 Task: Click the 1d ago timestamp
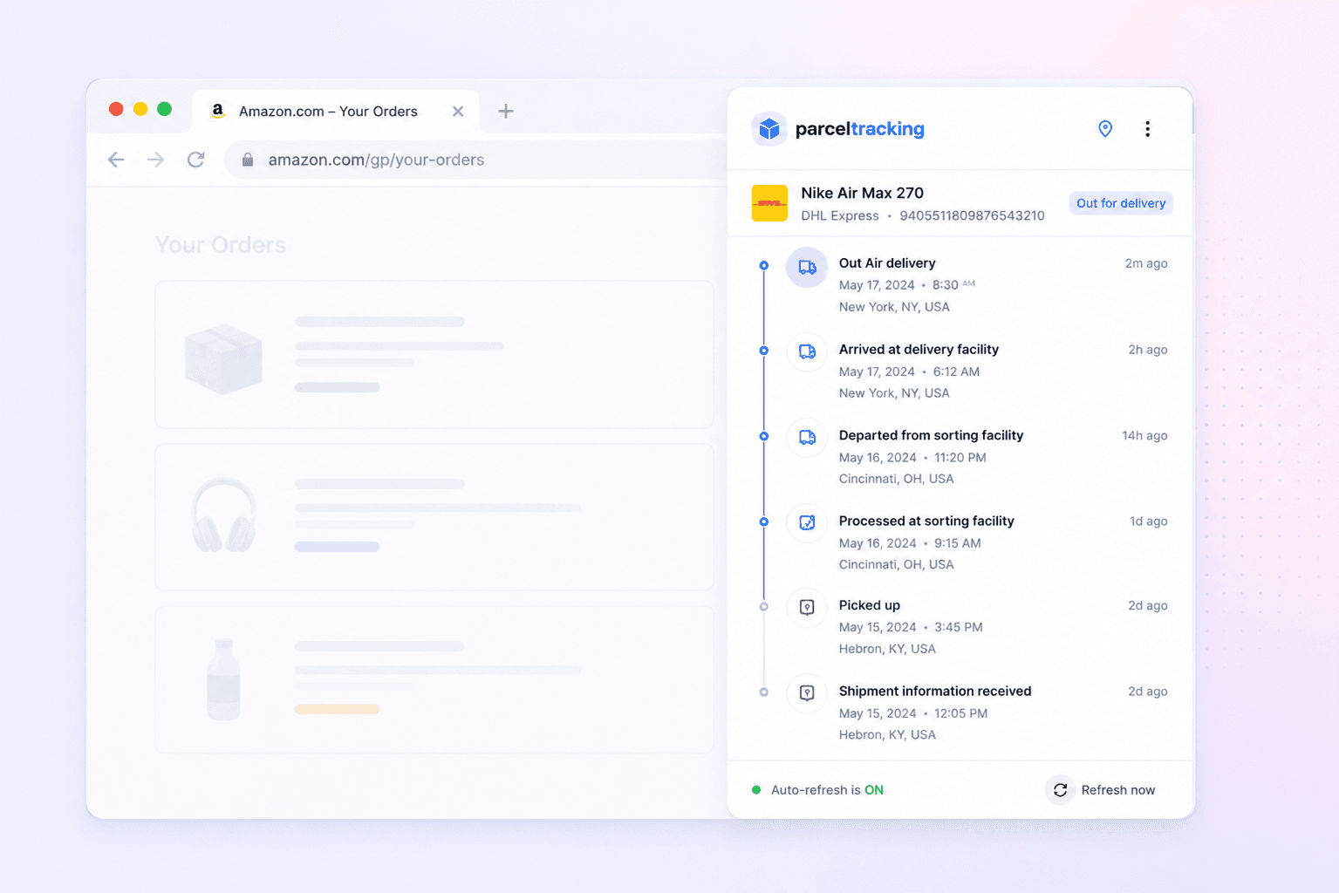coord(1149,521)
